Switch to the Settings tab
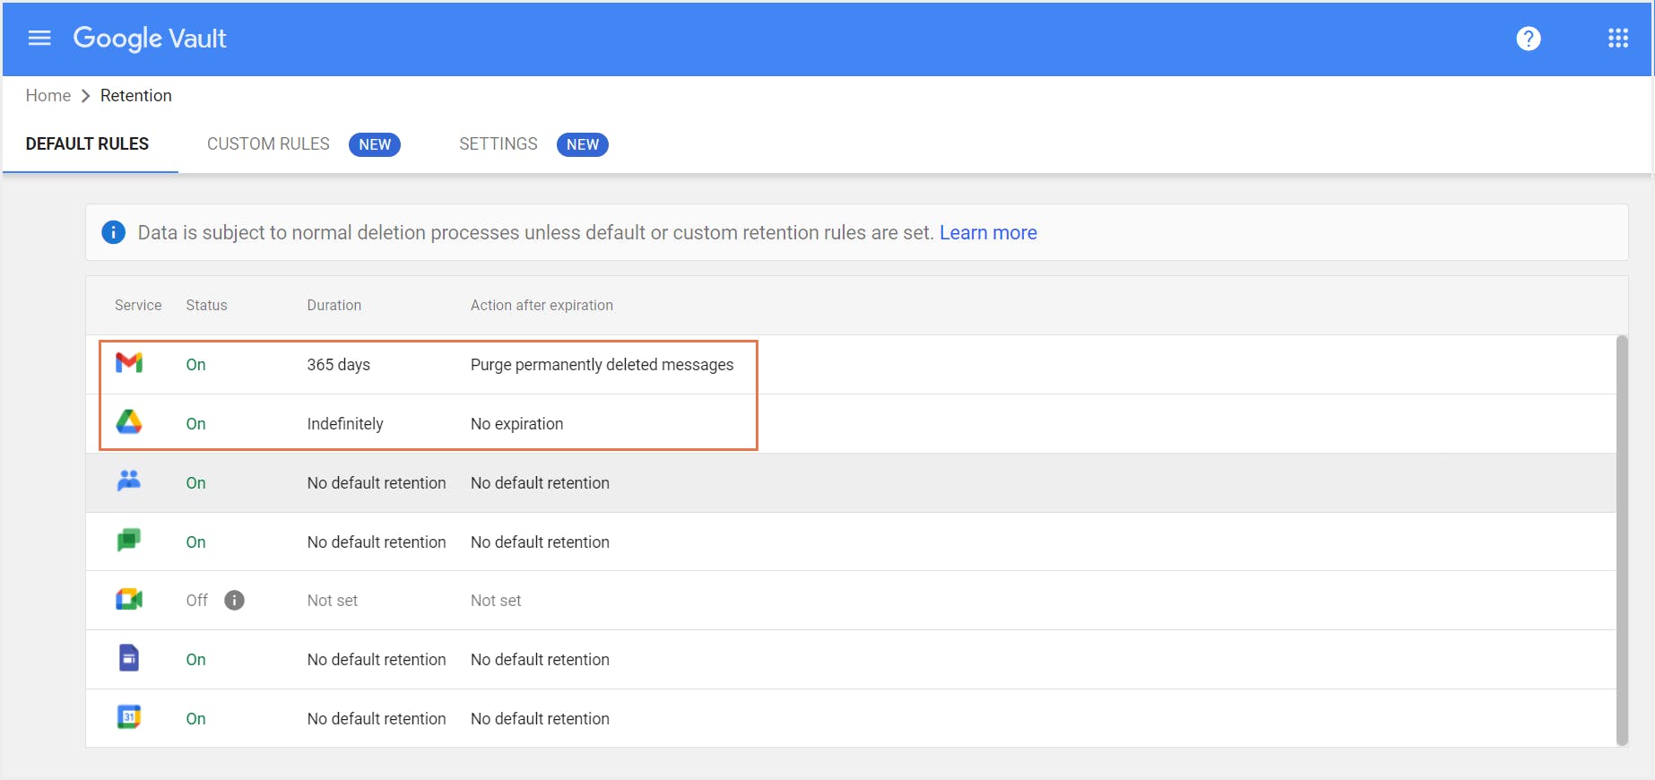The height and width of the screenshot is (780, 1655). (x=498, y=144)
